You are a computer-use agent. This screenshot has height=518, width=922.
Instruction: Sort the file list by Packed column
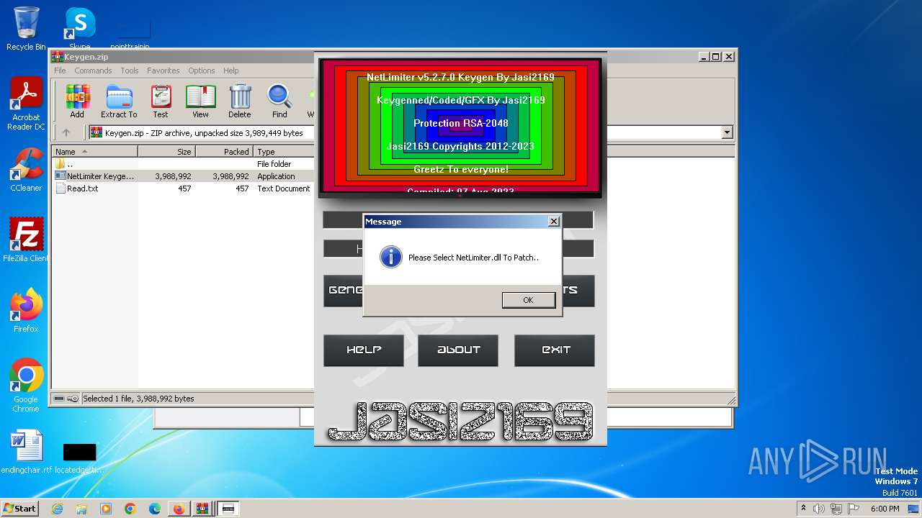point(224,152)
